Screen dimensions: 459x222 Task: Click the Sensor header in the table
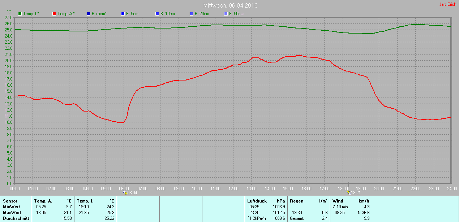pos(10,201)
